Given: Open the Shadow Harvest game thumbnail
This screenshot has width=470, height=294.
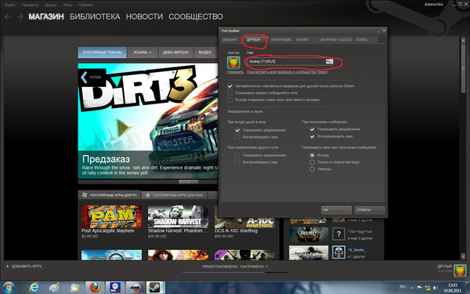Looking at the screenshot, I should 178,217.
